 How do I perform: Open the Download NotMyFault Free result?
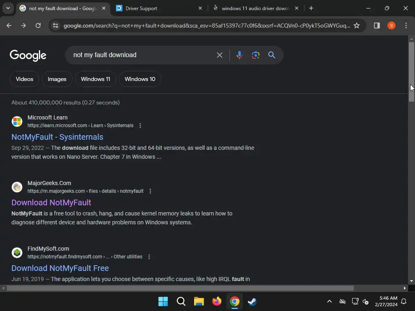point(60,268)
